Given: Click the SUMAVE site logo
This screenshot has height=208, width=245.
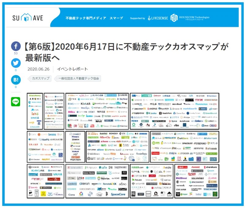Looking at the screenshot, I should (28, 18).
